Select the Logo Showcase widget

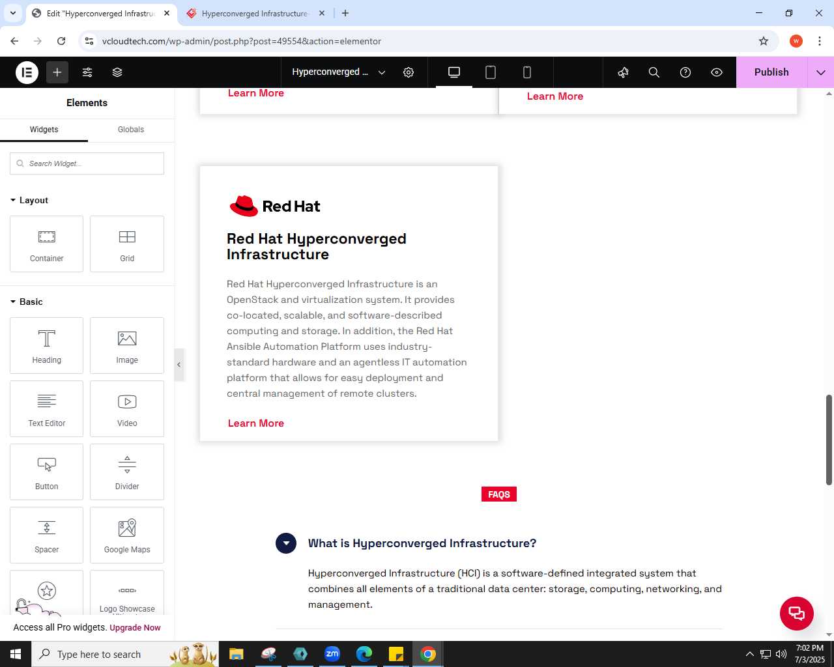coord(127,593)
